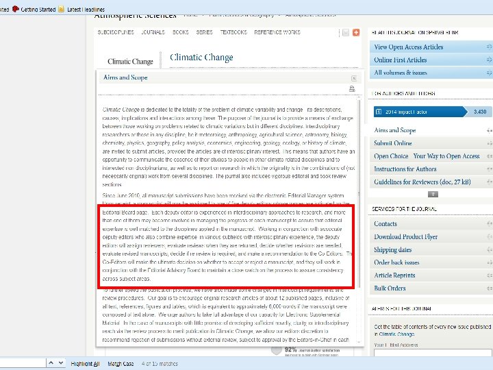Select the Climatic Change tab

point(130,62)
